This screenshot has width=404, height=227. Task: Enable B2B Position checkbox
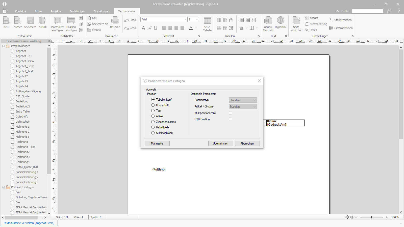click(x=230, y=119)
